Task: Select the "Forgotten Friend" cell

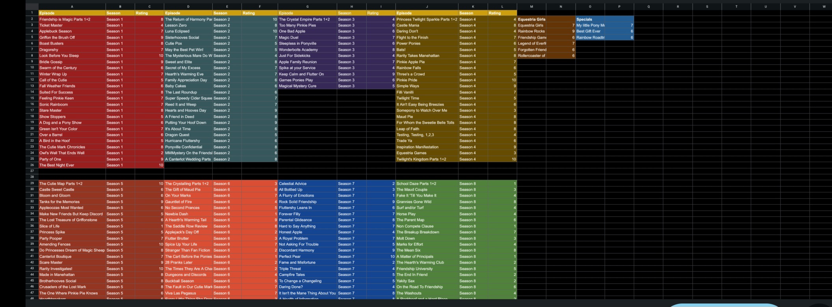Action: (x=531, y=50)
